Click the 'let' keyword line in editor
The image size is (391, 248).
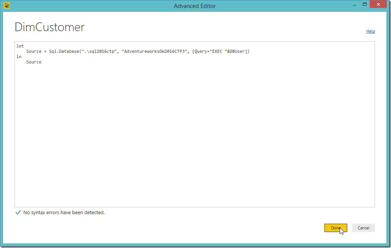point(20,46)
